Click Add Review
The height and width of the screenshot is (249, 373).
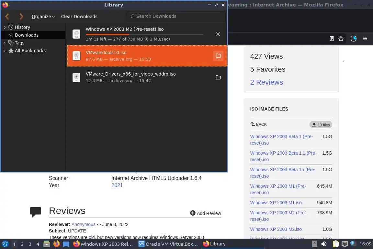[206, 213]
